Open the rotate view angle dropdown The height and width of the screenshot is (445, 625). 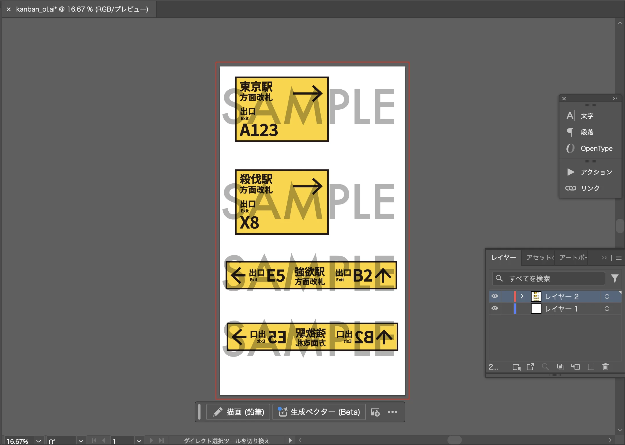point(81,441)
